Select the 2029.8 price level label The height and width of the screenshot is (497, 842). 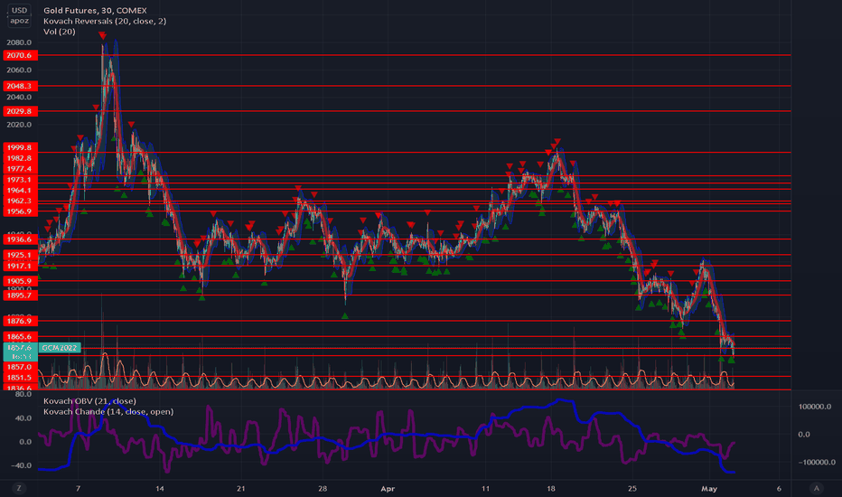[x=19, y=111]
